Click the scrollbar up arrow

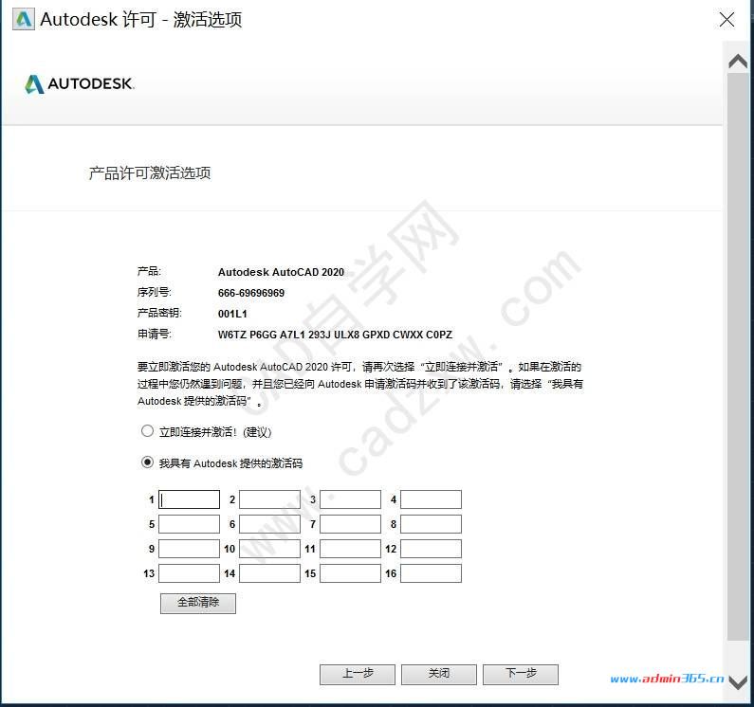[738, 62]
